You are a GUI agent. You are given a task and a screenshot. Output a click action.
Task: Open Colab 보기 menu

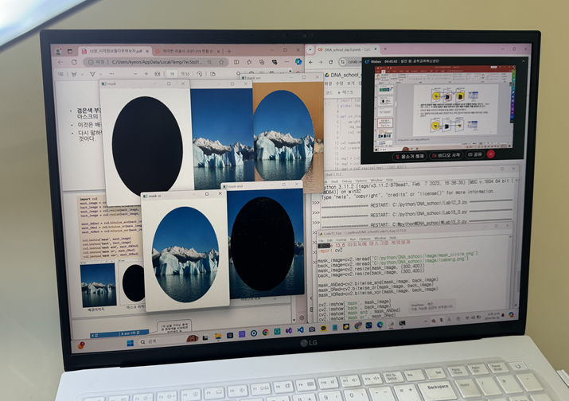350,84
